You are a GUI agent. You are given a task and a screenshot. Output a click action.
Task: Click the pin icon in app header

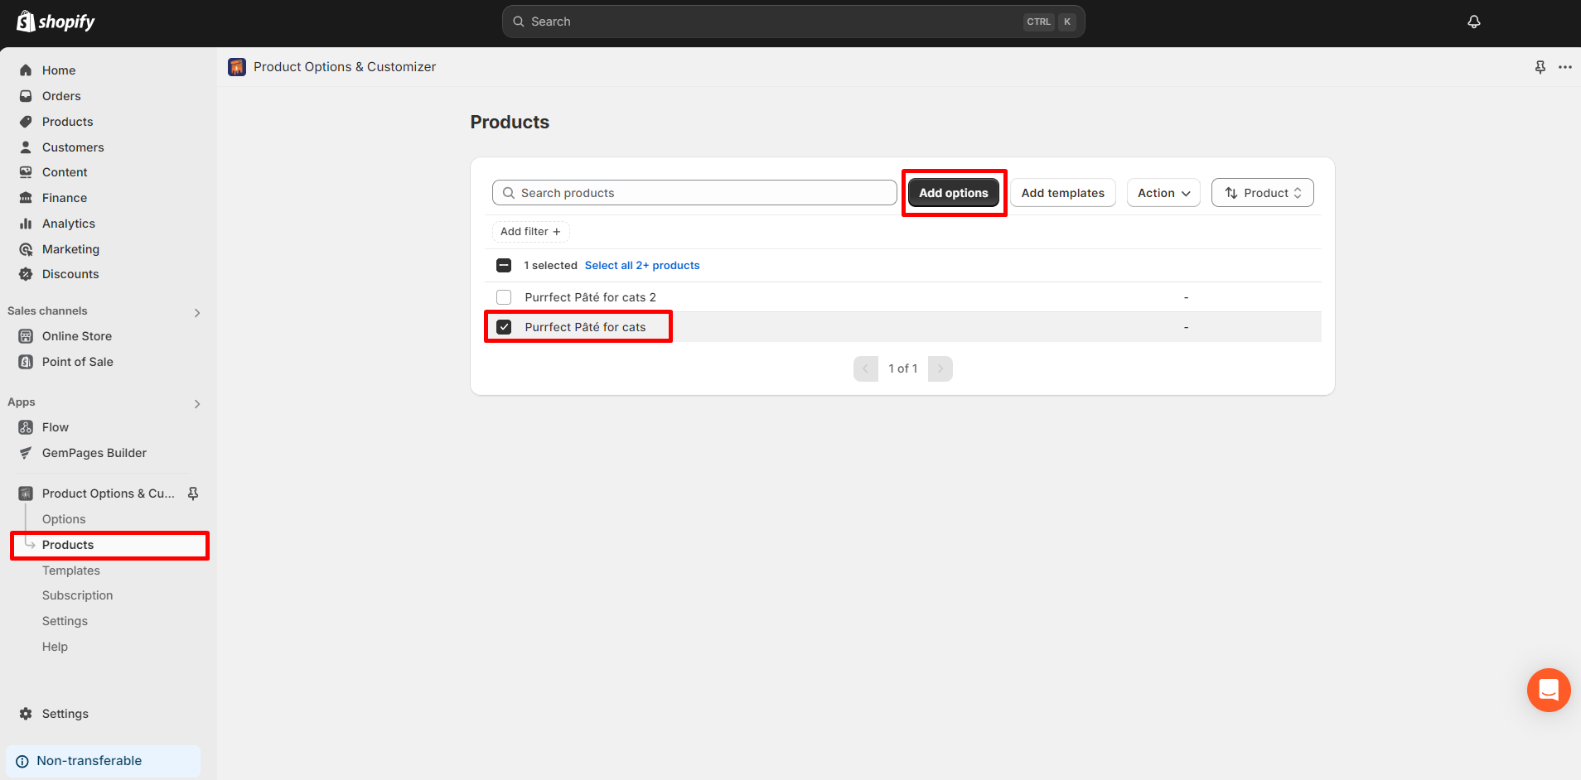tap(1540, 67)
